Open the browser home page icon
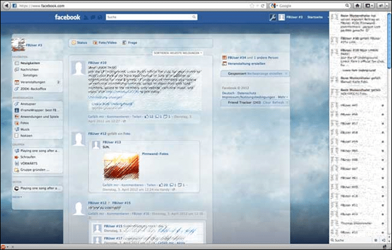The width and height of the screenshot is (392, 250). click(x=357, y=6)
